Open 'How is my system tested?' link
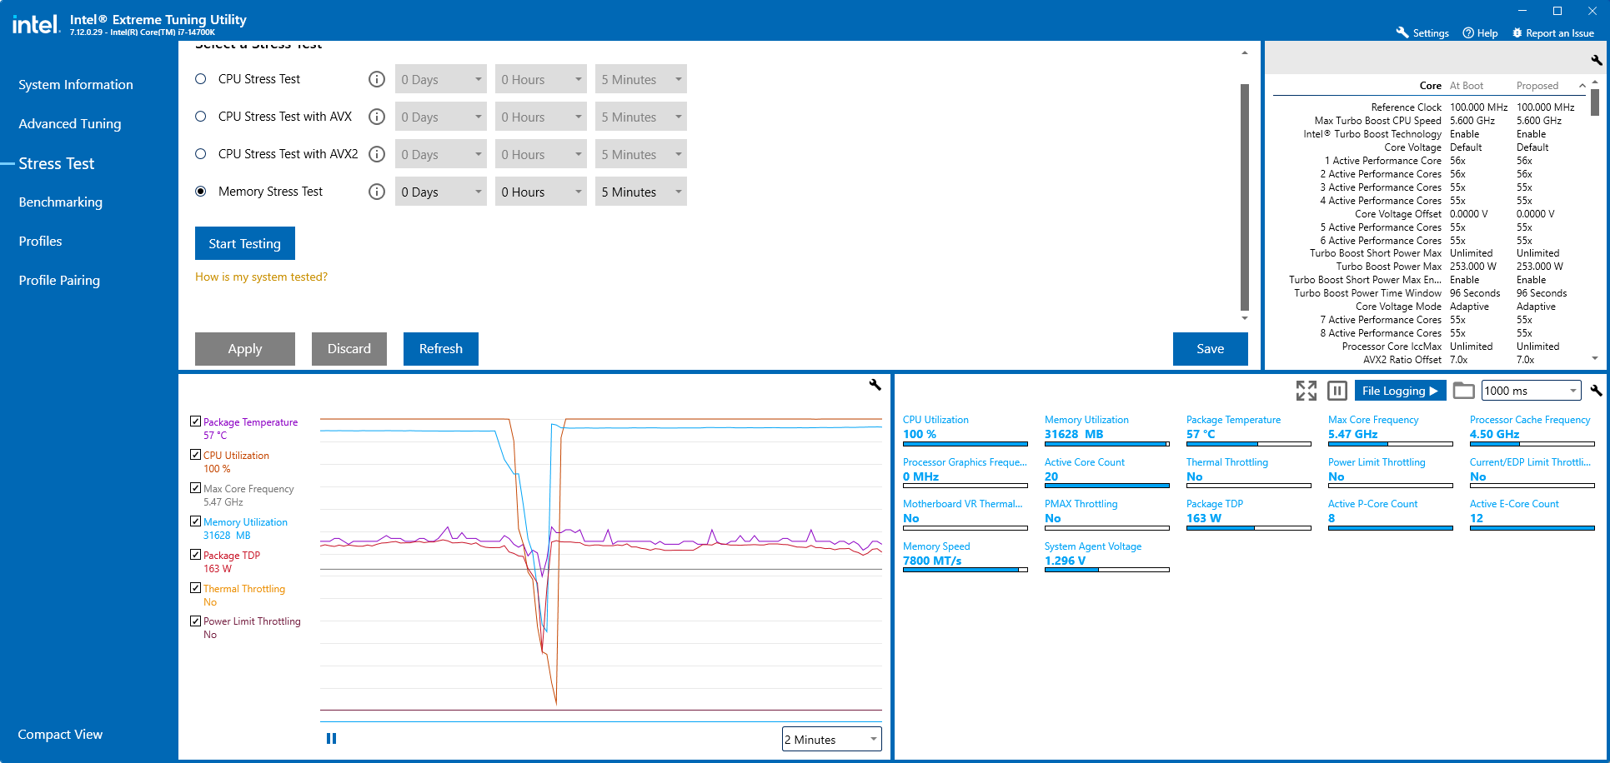 (x=261, y=277)
